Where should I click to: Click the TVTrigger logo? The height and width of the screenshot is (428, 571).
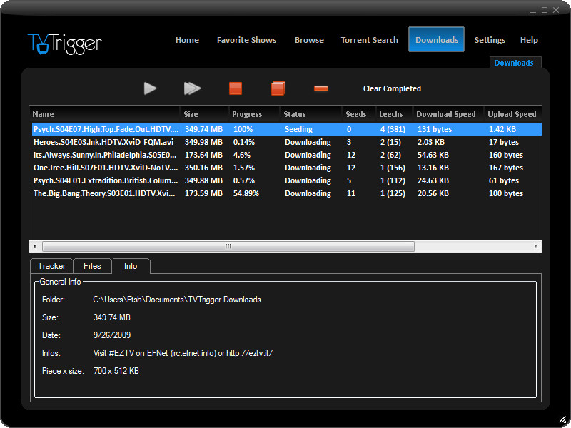(x=65, y=44)
